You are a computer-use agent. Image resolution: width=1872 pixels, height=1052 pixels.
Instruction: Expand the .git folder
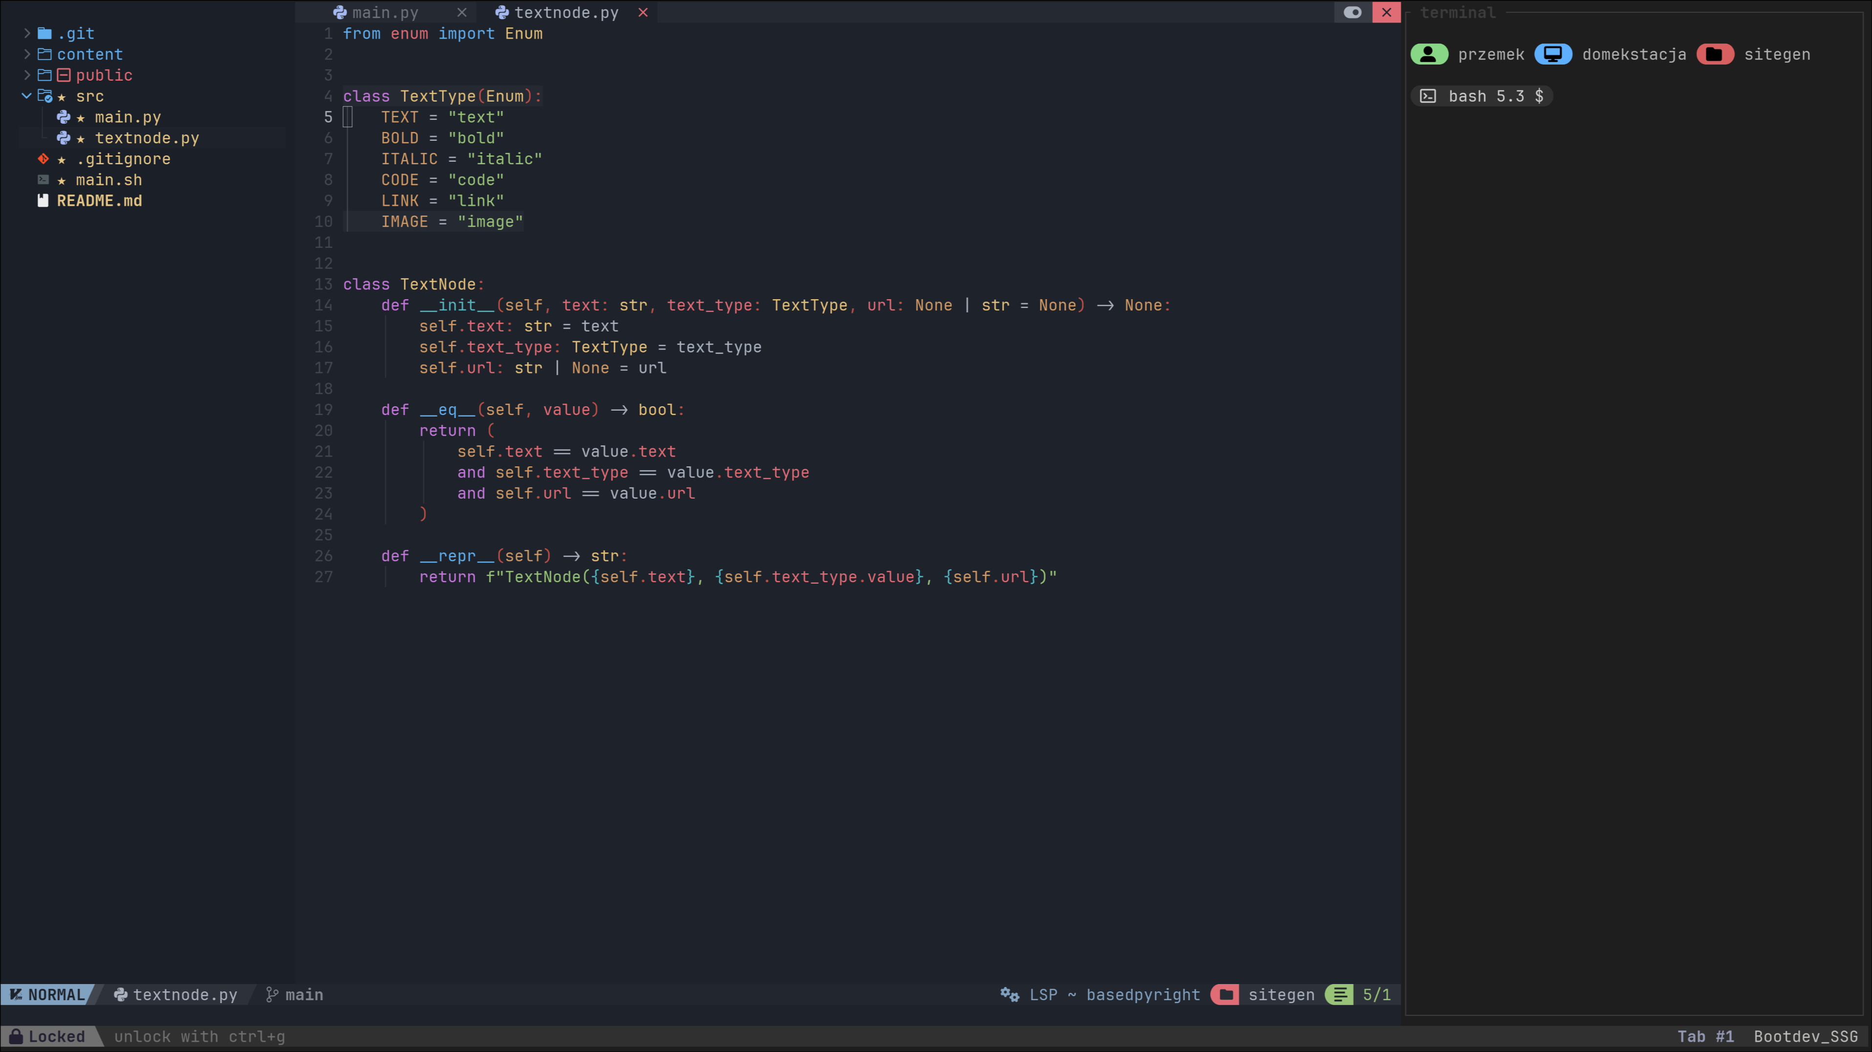click(27, 33)
